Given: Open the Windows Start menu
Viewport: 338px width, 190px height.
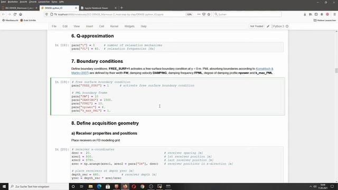Looking at the screenshot, I should coord(4,186).
